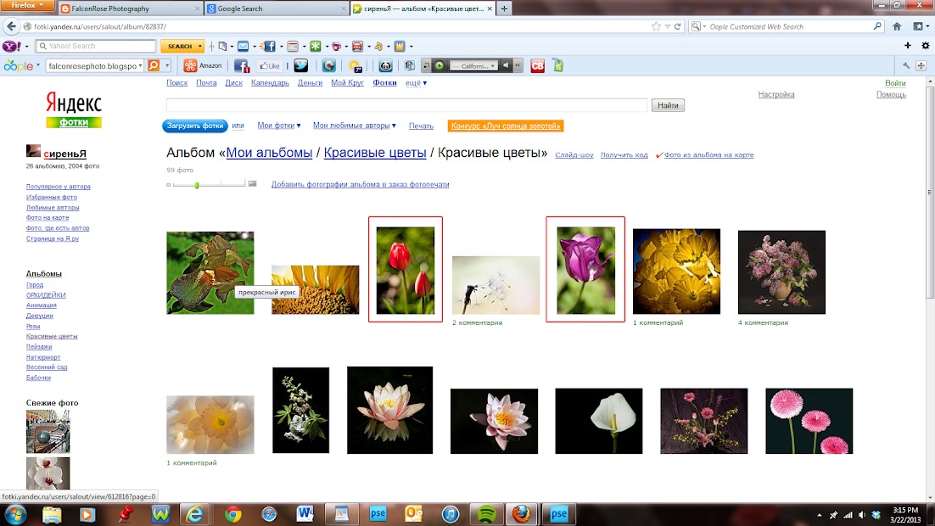The width and height of the screenshot is (935, 526).
Task: Start the Слайд-шоу slideshow link
Action: 574,155
